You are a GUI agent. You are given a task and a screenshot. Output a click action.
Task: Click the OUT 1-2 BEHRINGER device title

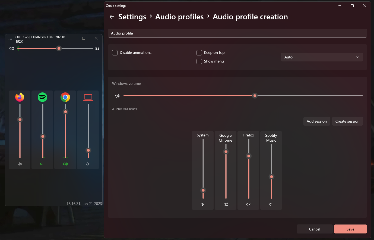click(x=40, y=39)
